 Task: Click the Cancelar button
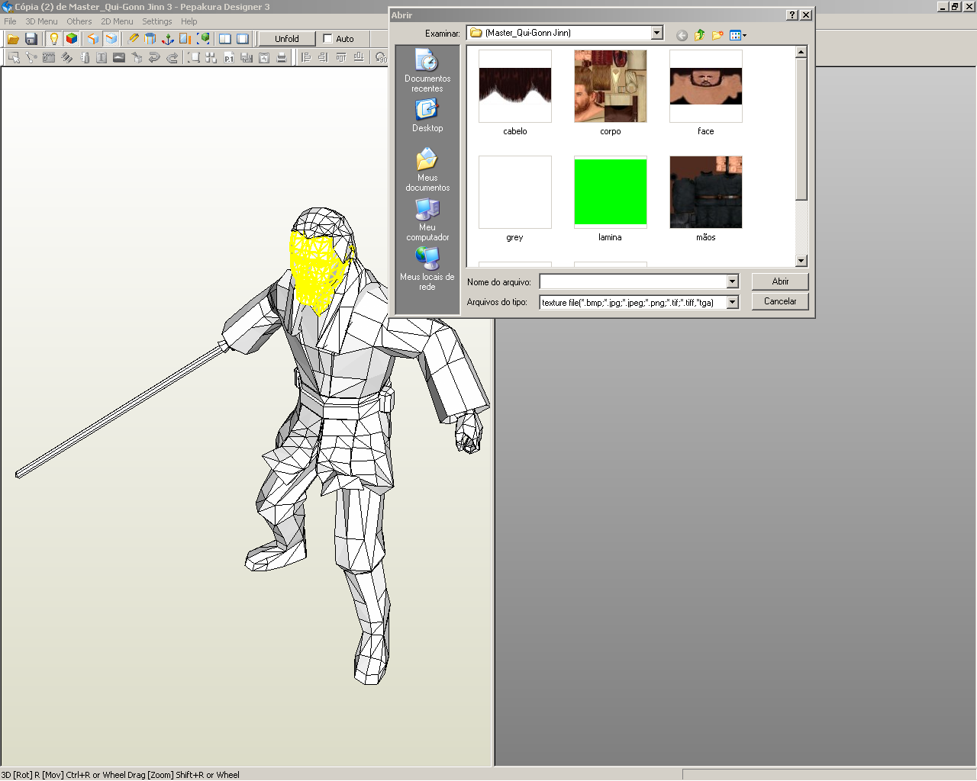click(779, 301)
